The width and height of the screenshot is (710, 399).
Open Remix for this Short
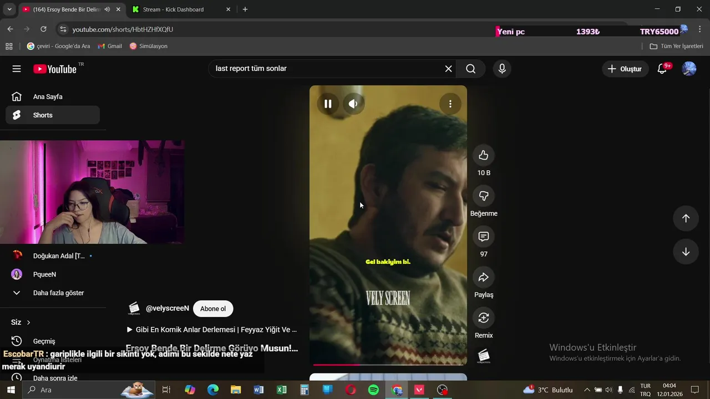coord(484,318)
